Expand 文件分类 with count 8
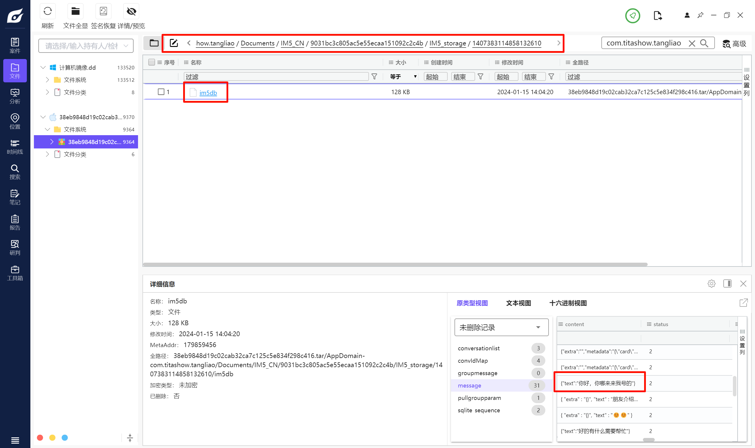755x448 pixels. tap(47, 92)
